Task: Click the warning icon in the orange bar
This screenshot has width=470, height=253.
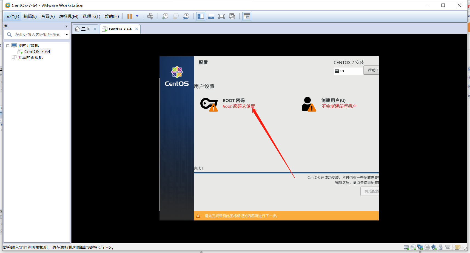Action: tap(198, 216)
